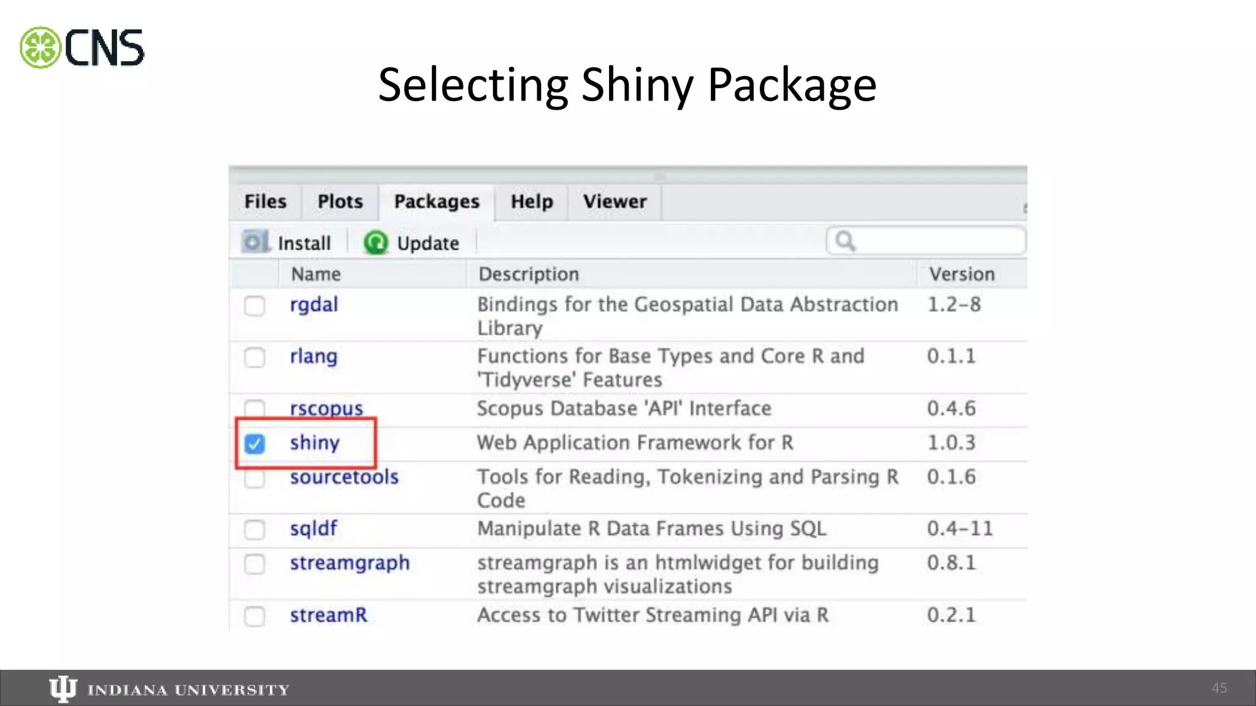Check the streamgraph package checkbox

coord(255,563)
